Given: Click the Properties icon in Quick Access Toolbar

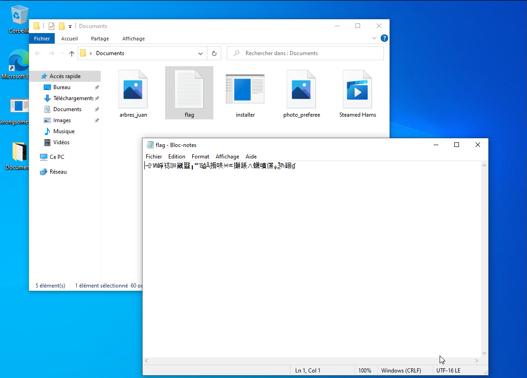Looking at the screenshot, I should tap(51, 26).
